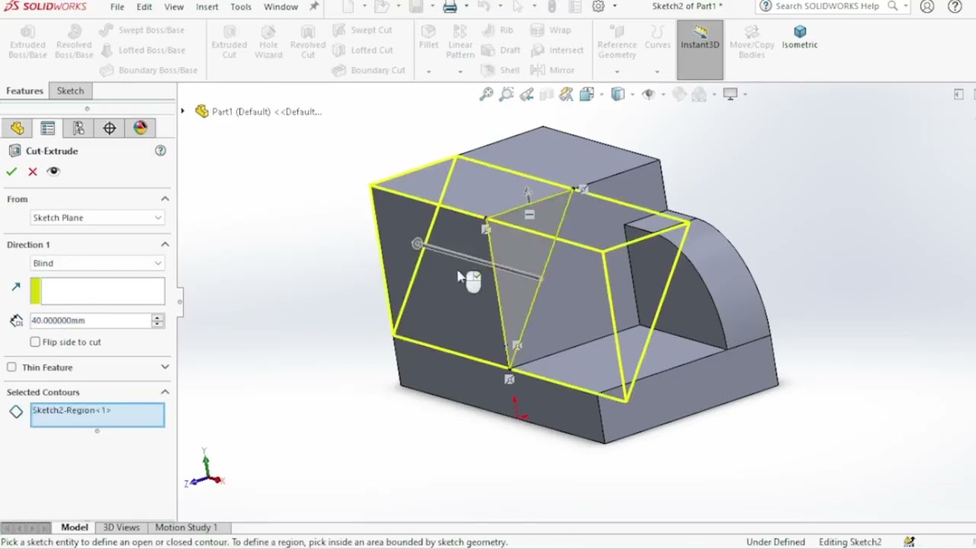Click the reverse direction arrow icon
This screenshot has height=549, width=976.
16,287
